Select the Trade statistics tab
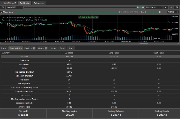Screen dimensions: 180x119 point(16,48)
